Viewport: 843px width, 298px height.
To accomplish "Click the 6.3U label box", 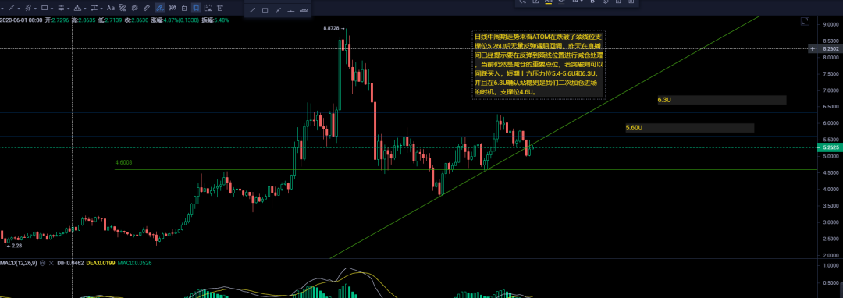I will (x=721, y=100).
